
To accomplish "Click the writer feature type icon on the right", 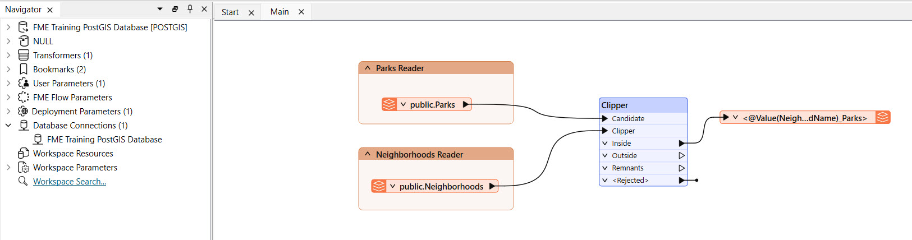I will [883, 118].
